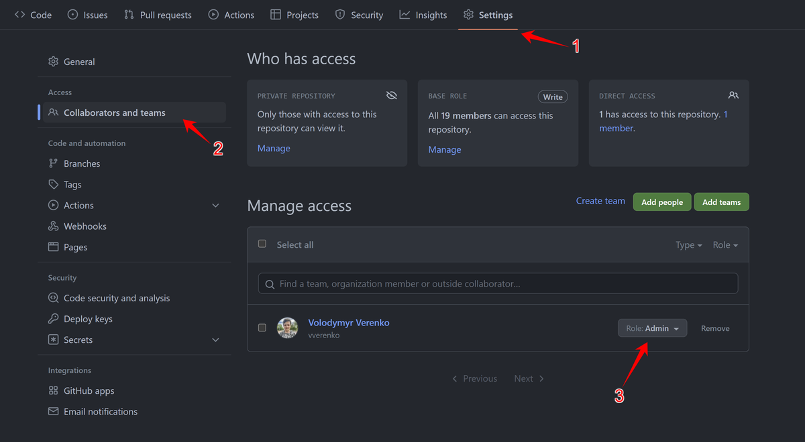Click the Settings gear icon in top nav
Screen dimensions: 805x442
(x=469, y=15)
